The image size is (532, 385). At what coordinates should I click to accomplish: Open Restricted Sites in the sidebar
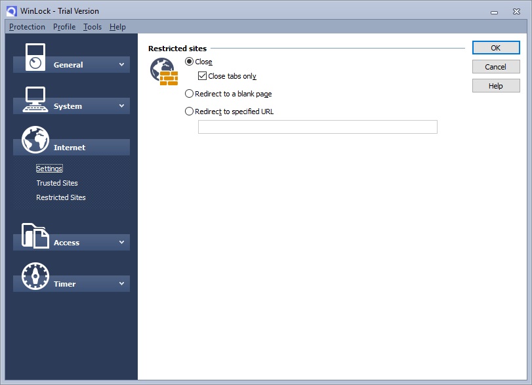pos(61,197)
